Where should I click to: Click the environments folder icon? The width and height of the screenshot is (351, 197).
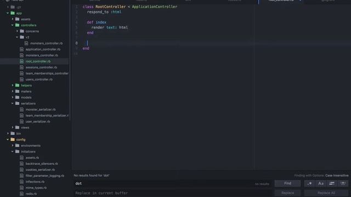pos(17,146)
